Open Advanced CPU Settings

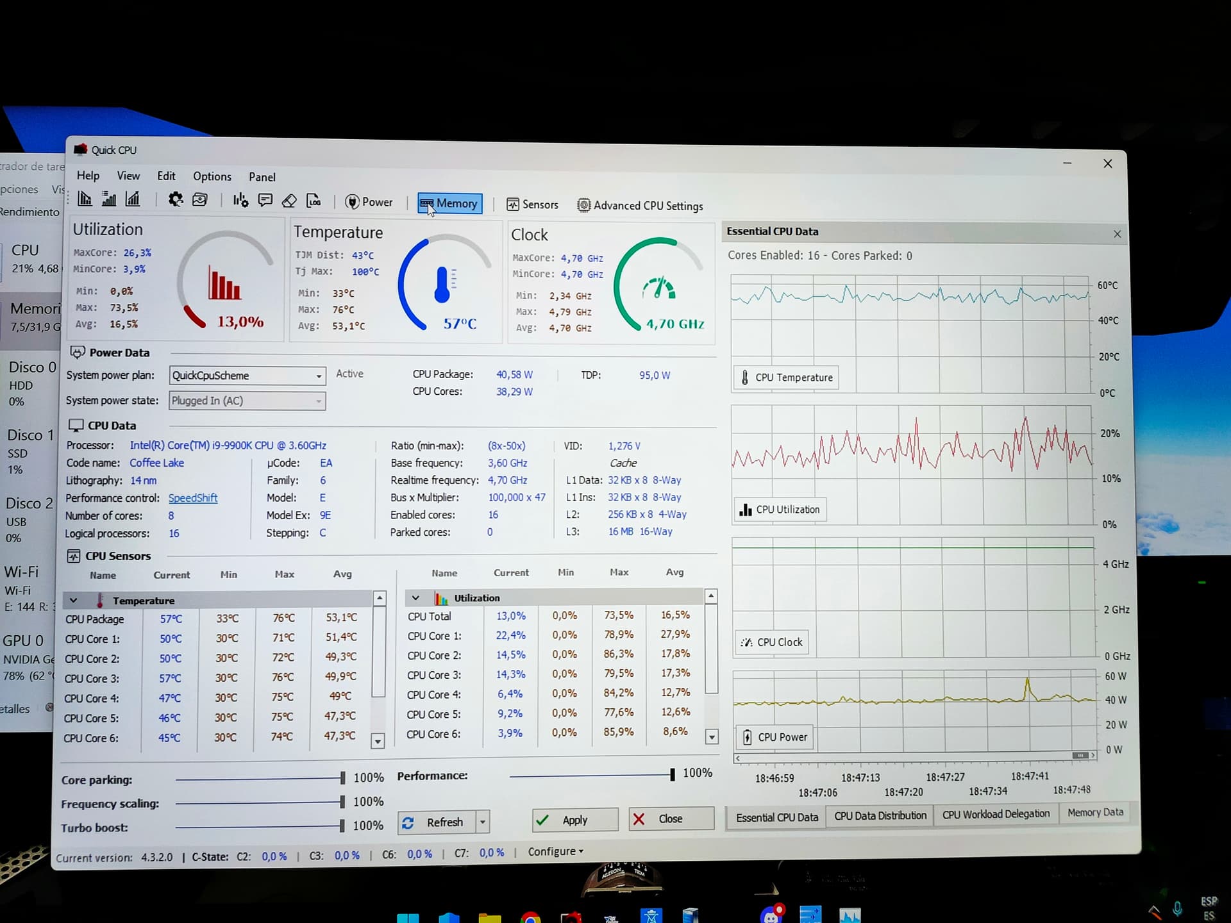(x=640, y=206)
